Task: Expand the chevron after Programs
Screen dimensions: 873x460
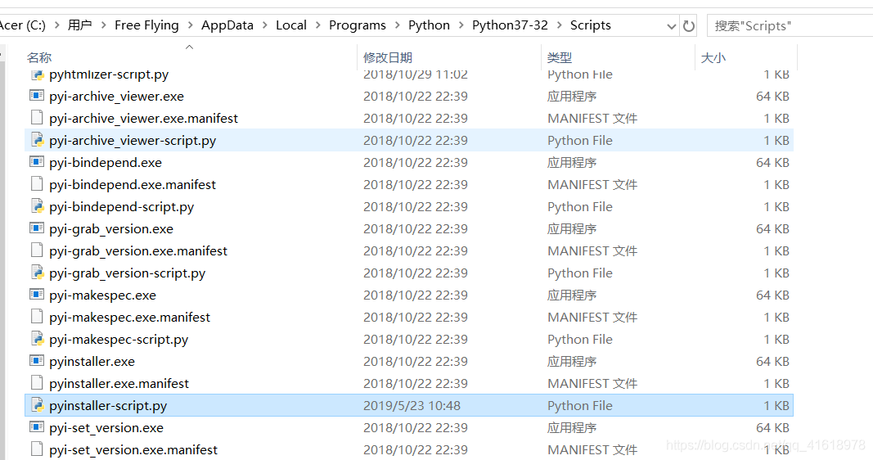Action: 398,25
